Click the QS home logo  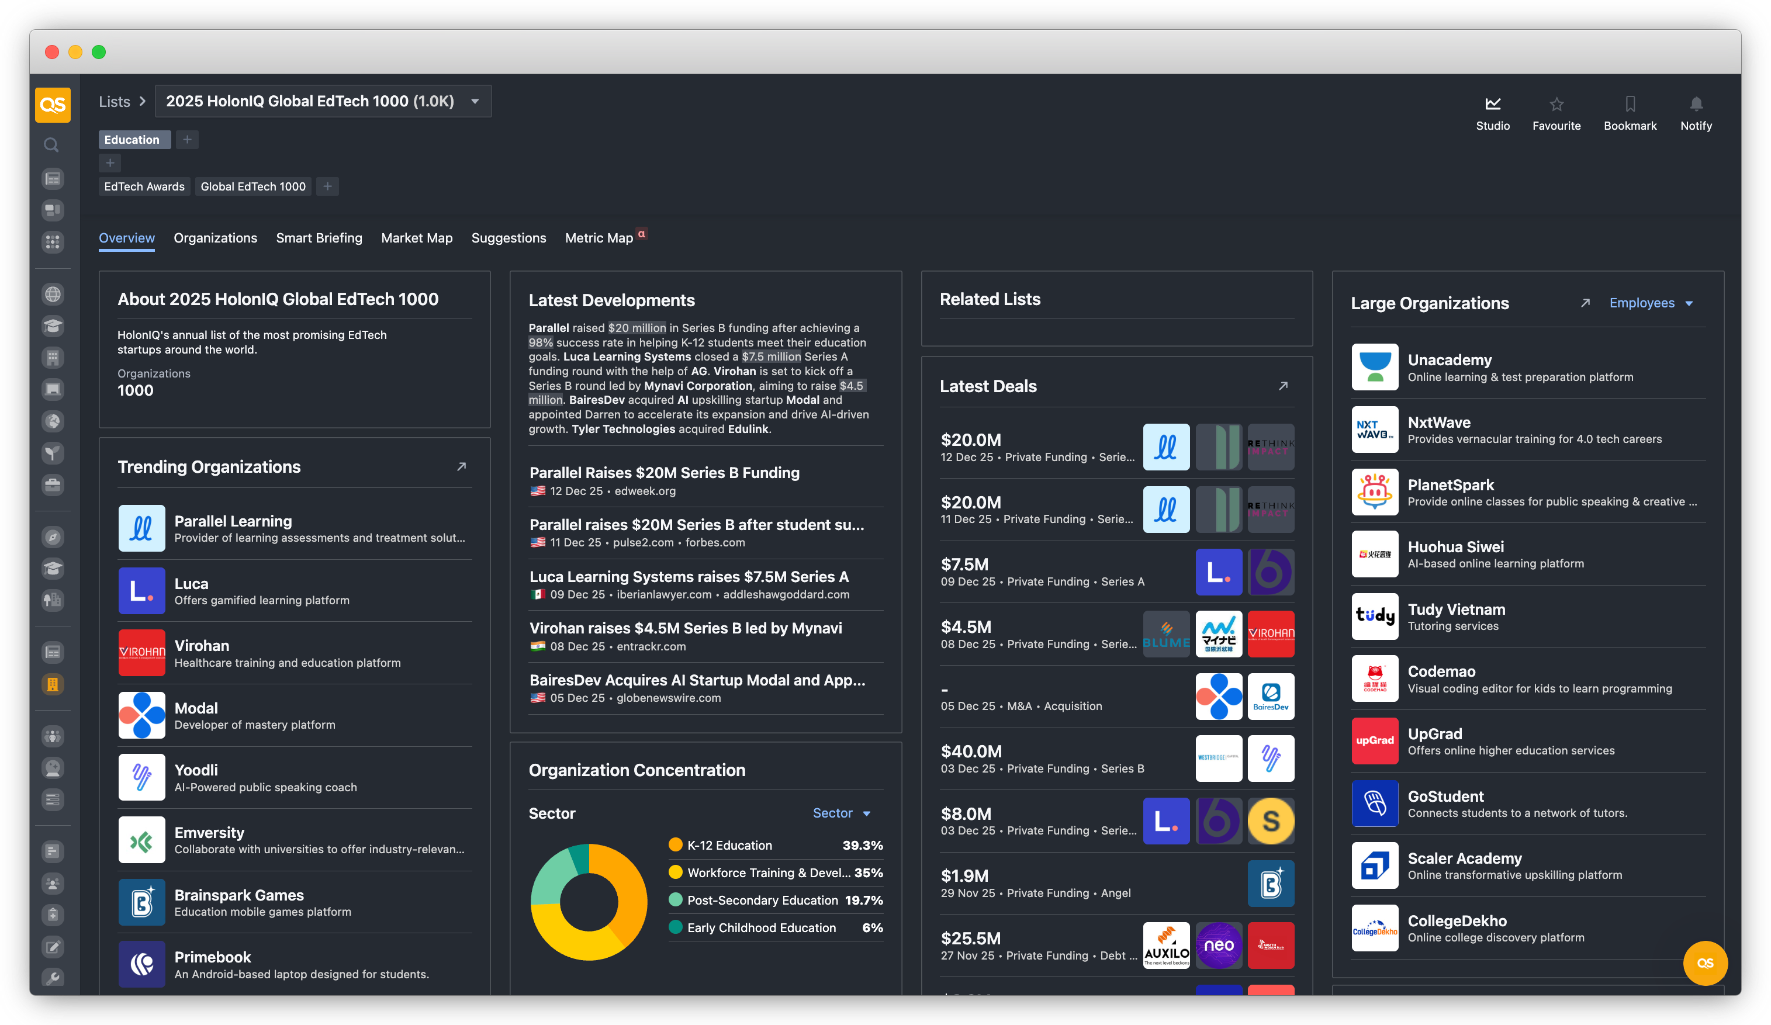[x=53, y=105]
